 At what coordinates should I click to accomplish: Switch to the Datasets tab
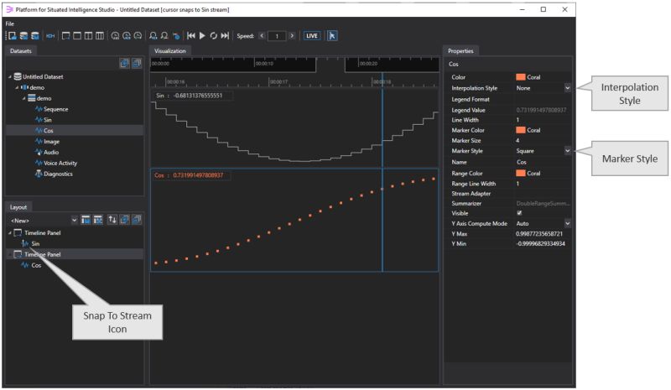[x=20, y=51]
